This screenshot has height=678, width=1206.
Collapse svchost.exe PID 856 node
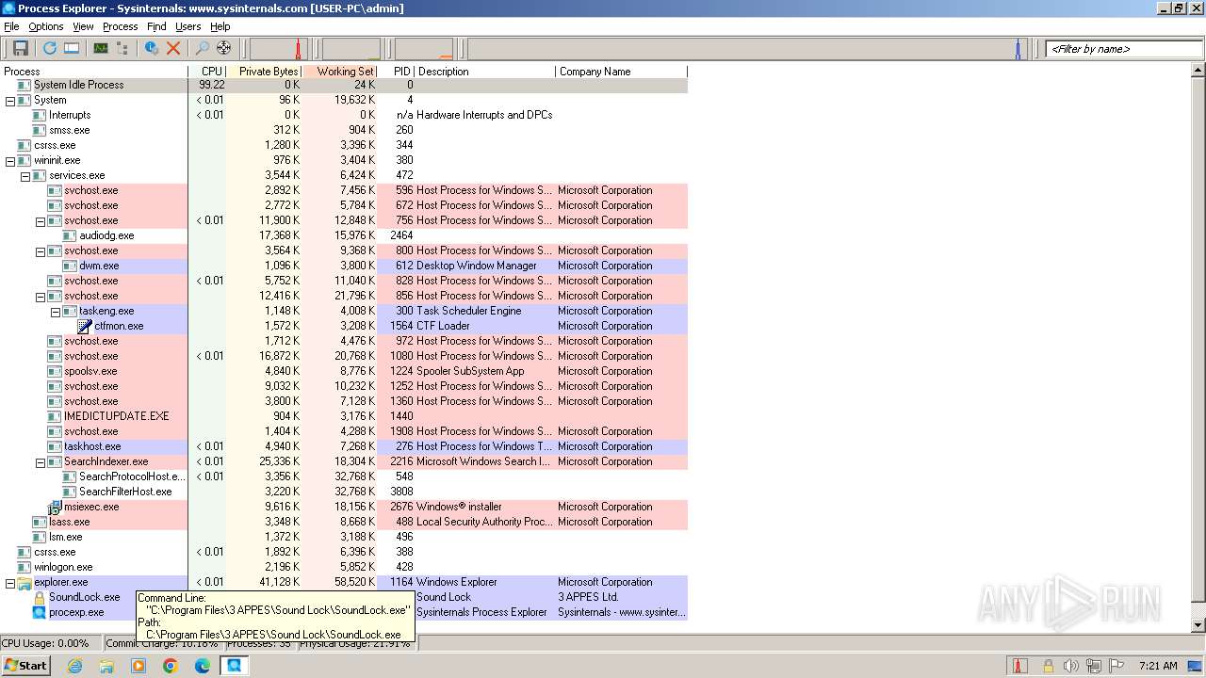pyautogui.click(x=41, y=296)
